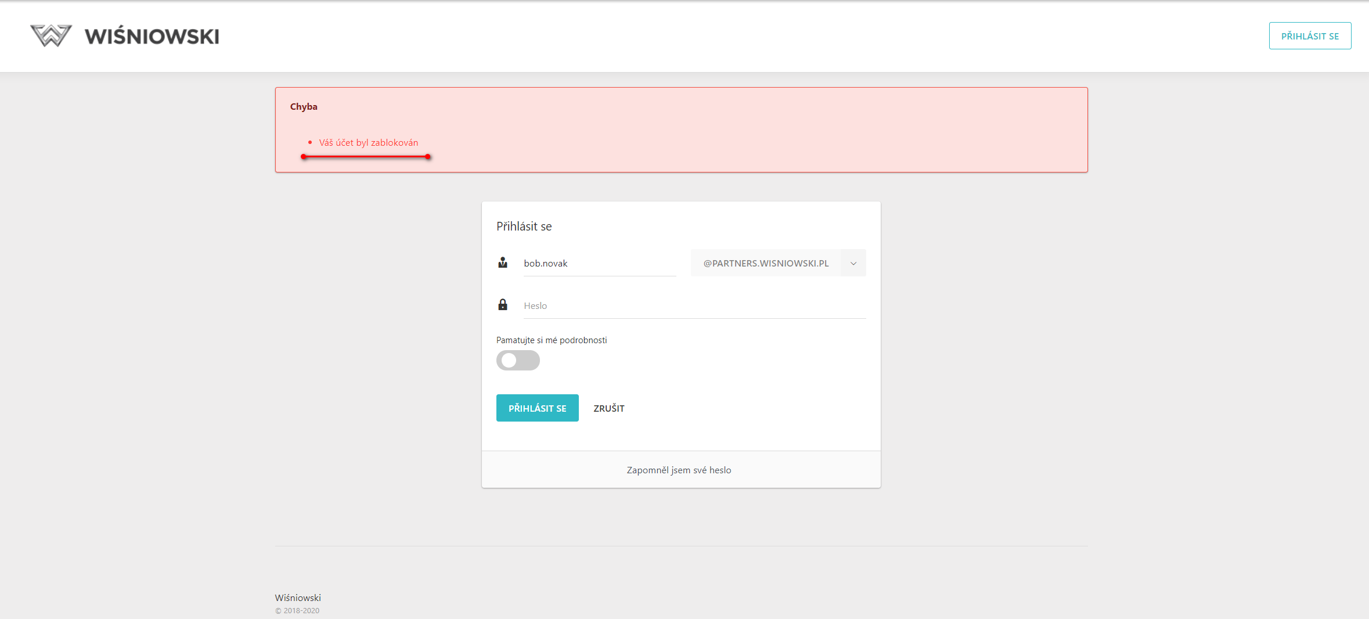The height and width of the screenshot is (619, 1369).
Task: Cancel login with the ZRUŠIT button
Action: pyautogui.click(x=609, y=408)
